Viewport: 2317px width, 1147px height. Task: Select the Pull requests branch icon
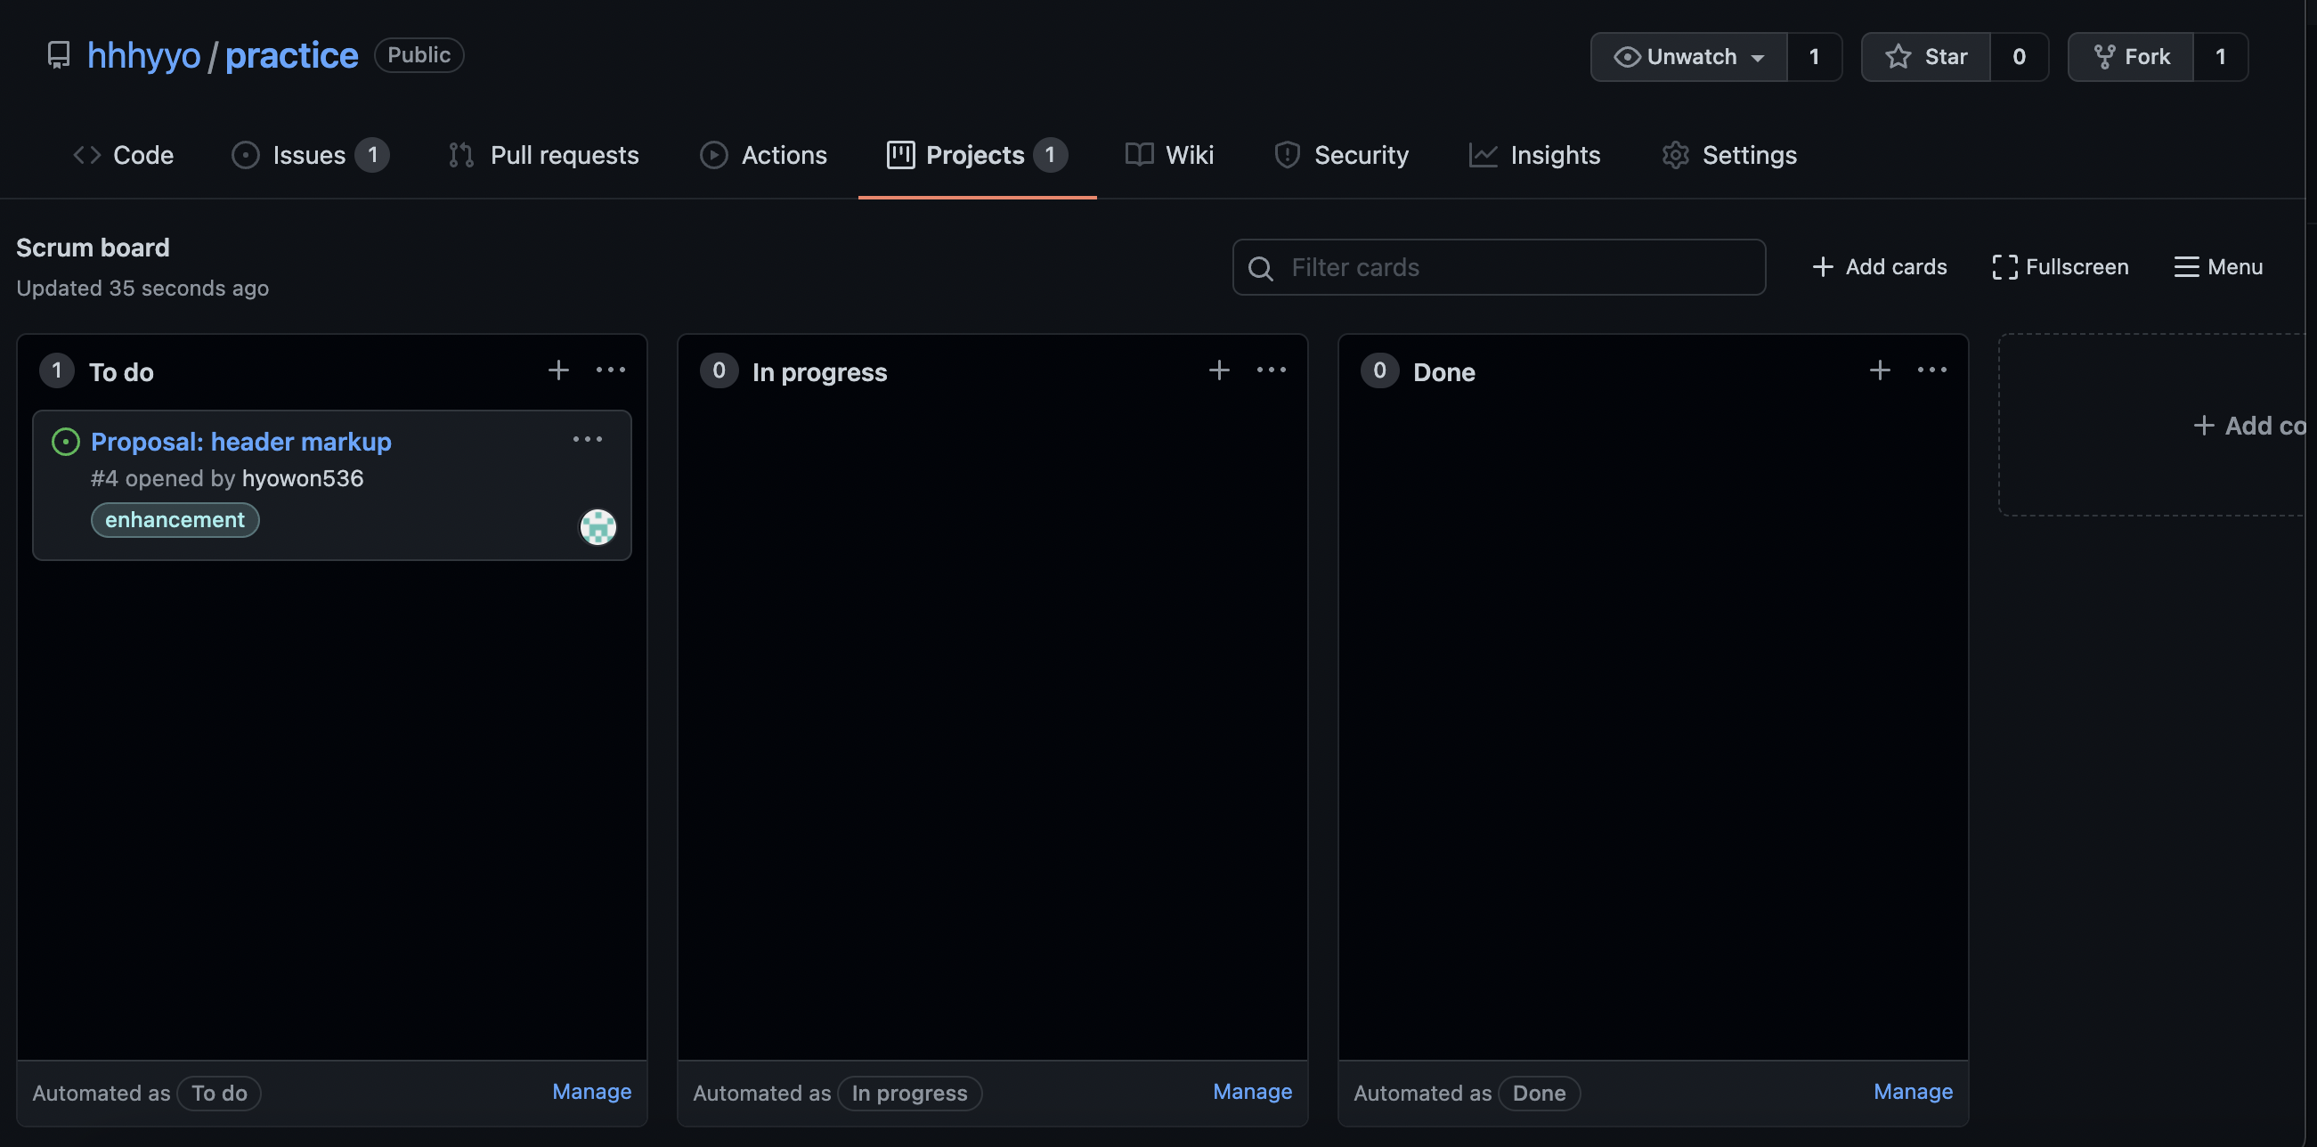(459, 155)
